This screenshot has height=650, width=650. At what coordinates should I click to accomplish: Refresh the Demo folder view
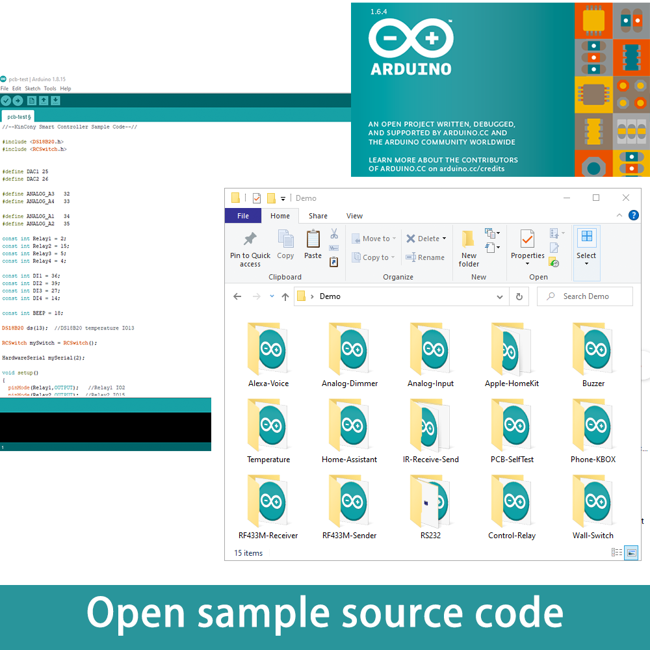[519, 296]
